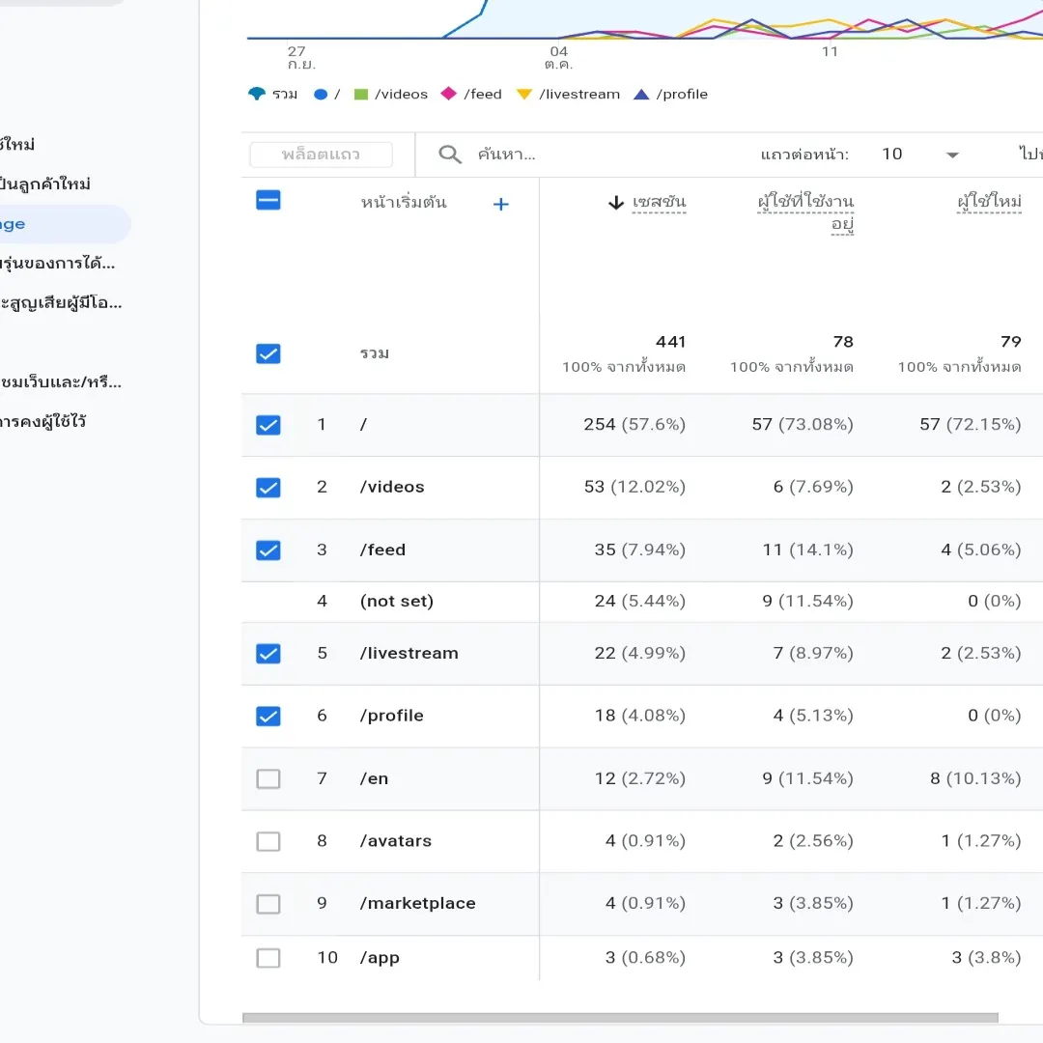Open the sidebar item ending in ชมเว็บและ/หรื...
1043x1043 pixels.
point(61,381)
